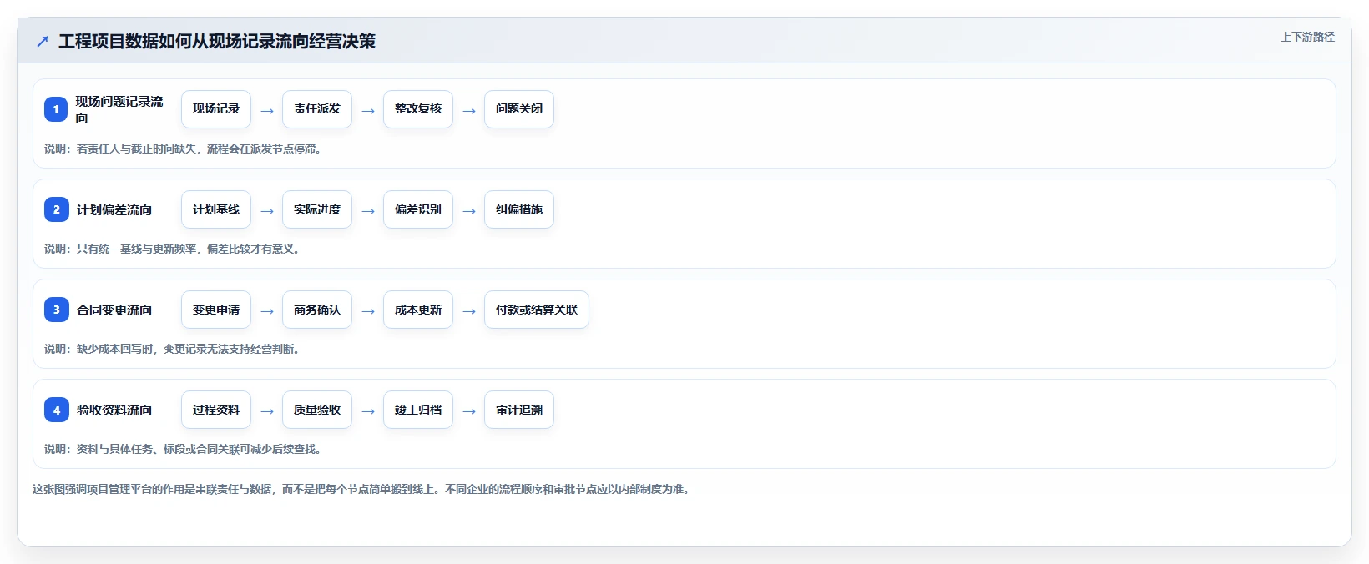Viewport: 1369px width, 564px height.
Task: Select the 竣工归档 node
Action: tap(418, 410)
